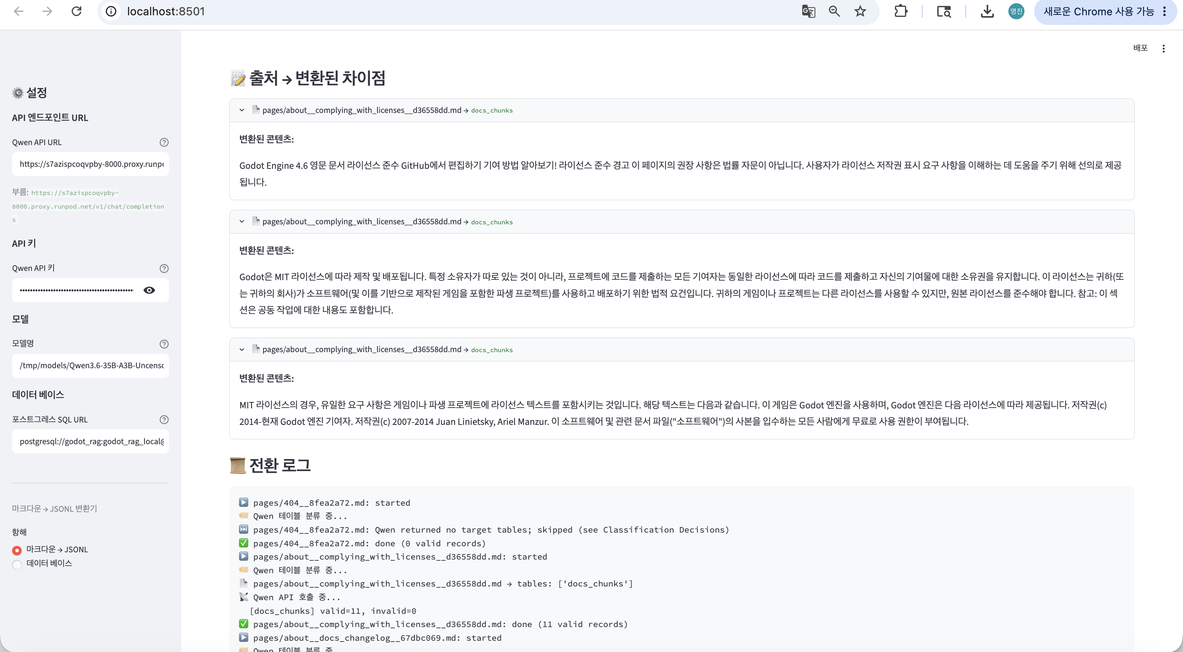Viewport: 1183px width, 652px height.
Task: Click the localhost:8501 address text
Action: pos(166,12)
